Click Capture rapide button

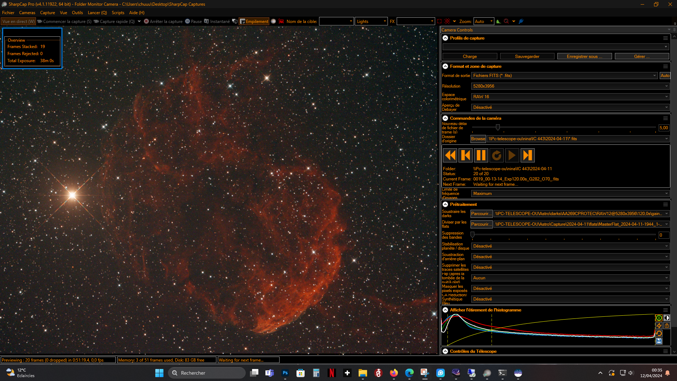(x=114, y=22)
